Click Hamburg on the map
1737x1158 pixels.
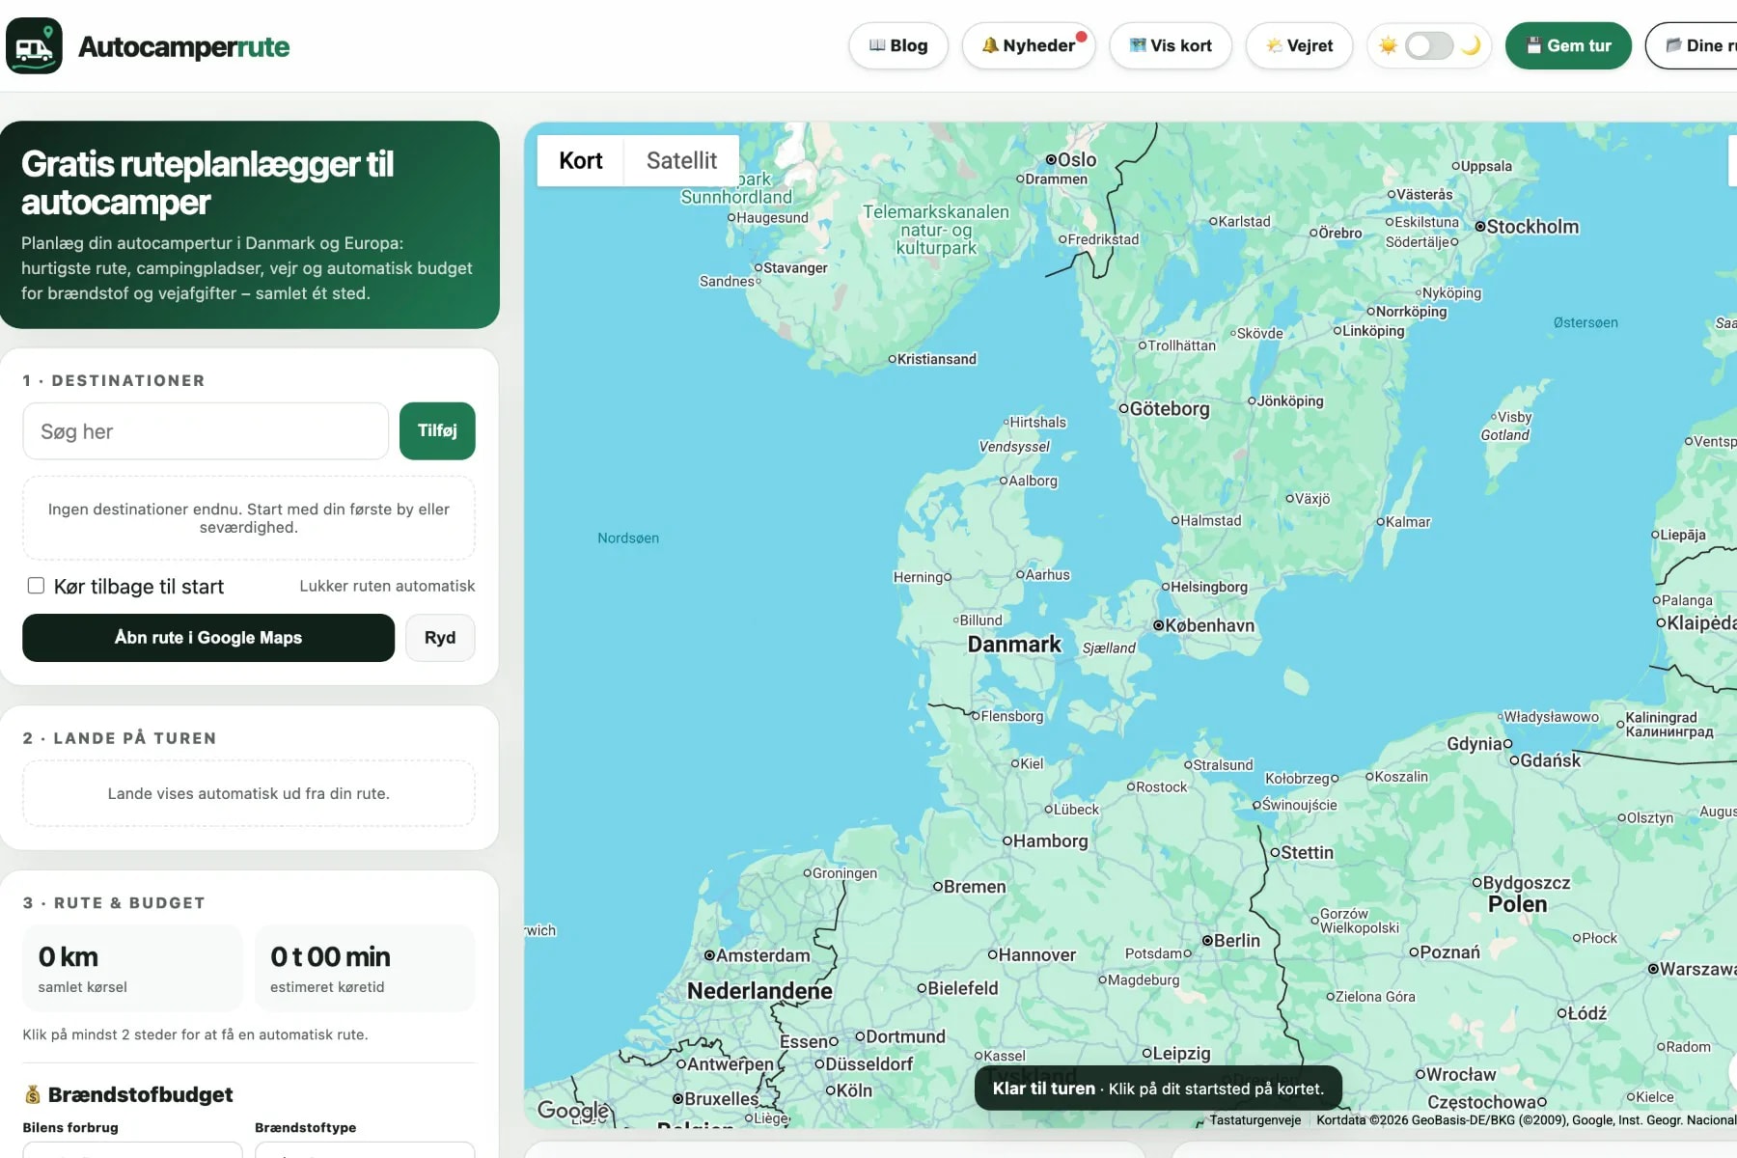[x=1045, y=841]
